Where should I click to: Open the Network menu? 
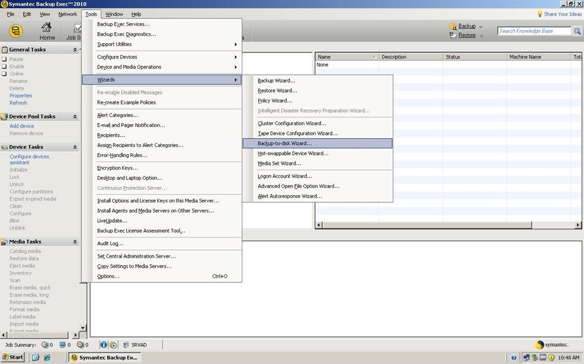point(68,14)
